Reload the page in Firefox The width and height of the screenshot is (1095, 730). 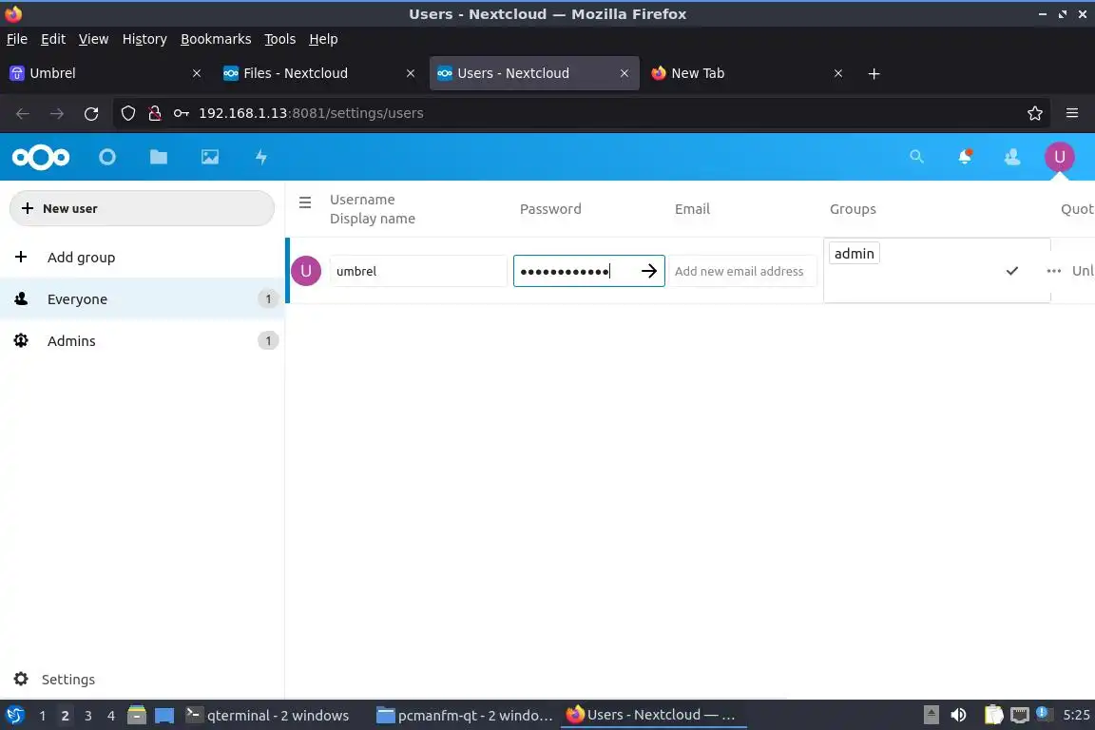(91, 113)
